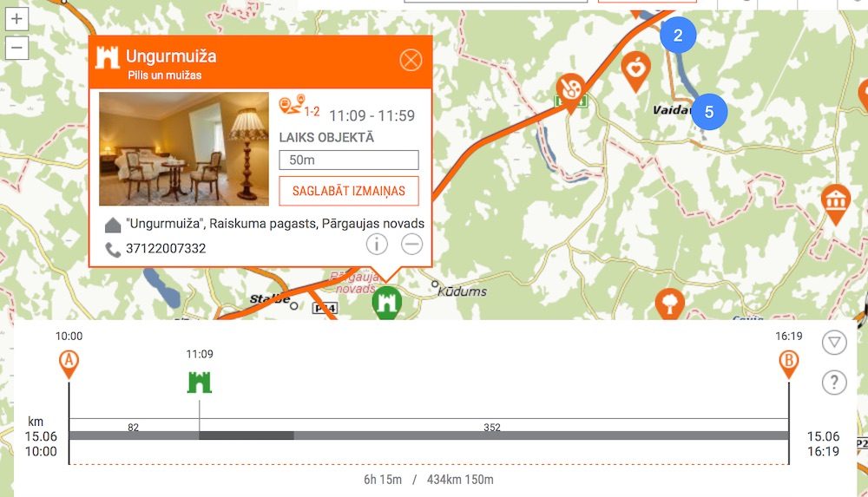Click the orange heart-apple map marker

click(x=636, y=70)
